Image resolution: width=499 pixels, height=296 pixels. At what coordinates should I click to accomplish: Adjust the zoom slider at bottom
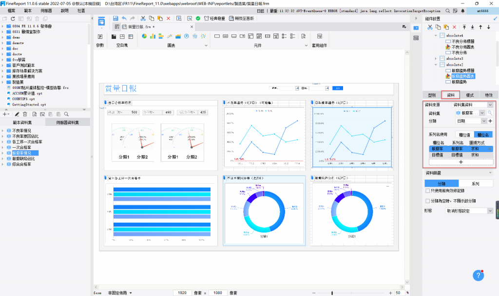(x=332, y=293)
